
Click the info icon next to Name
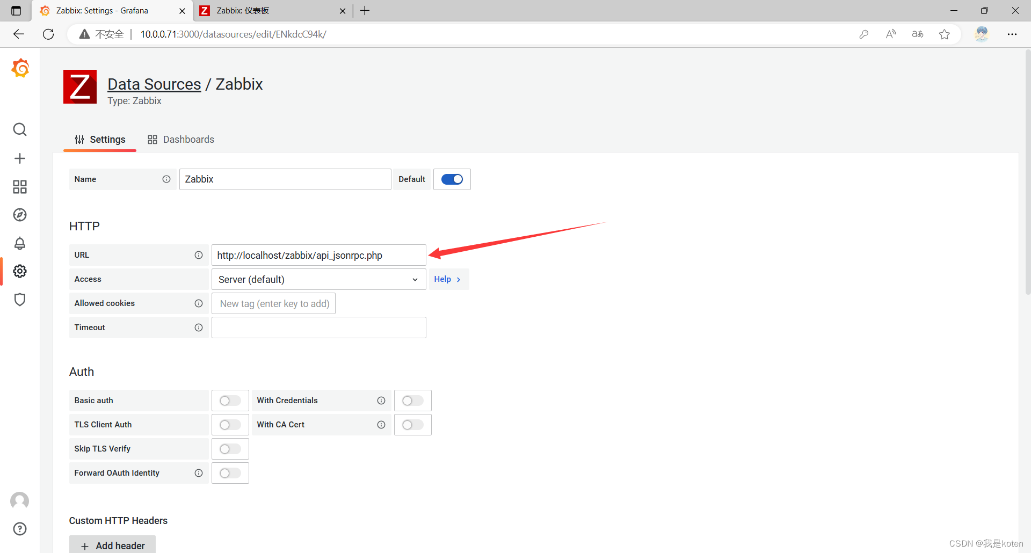[166, 179]
